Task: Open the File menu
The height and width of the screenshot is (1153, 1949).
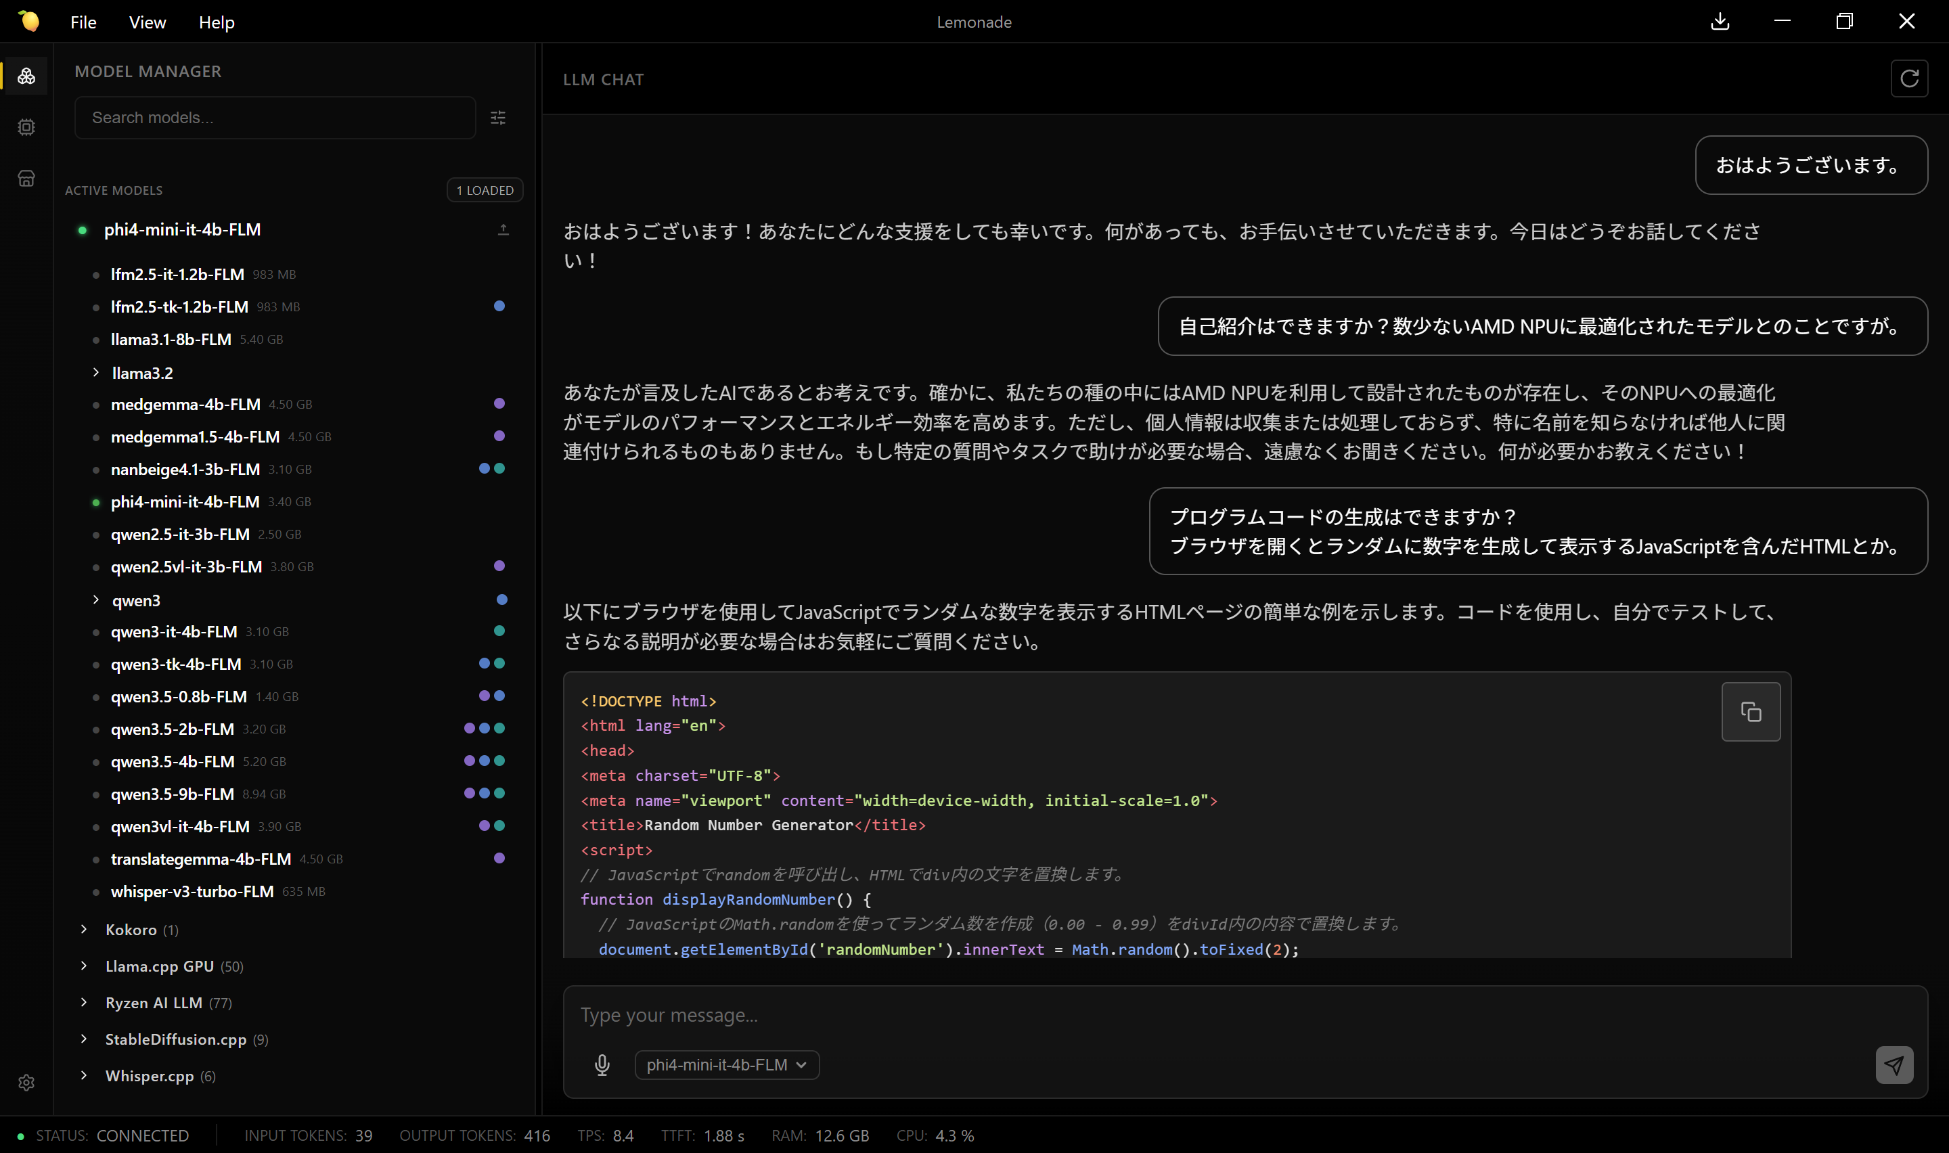Action: click(83, 22)
